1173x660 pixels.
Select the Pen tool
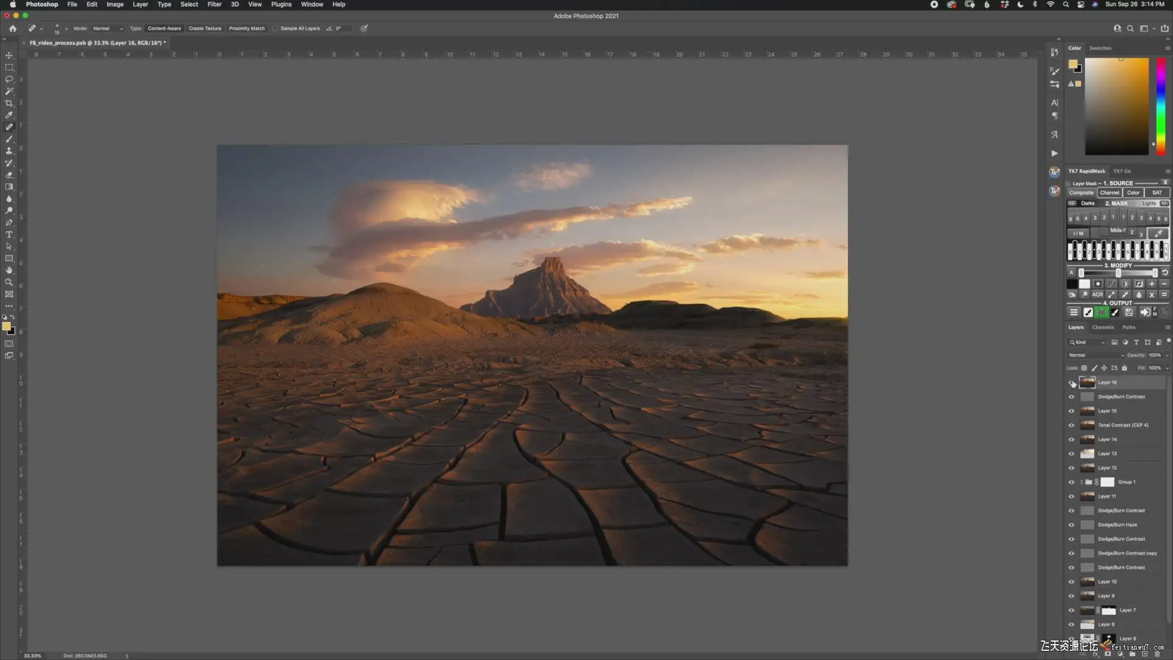pos(9,222)
